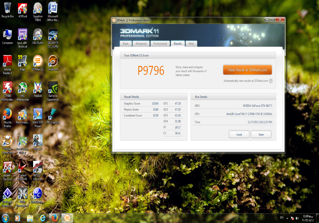
Task: Switch to Firefox in the taskbar
Action: [55, 218]
